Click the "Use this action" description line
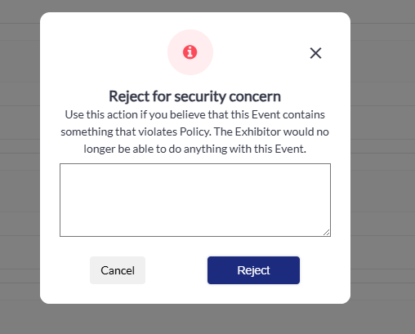The image size is (415, 334). tap(195, 114)
